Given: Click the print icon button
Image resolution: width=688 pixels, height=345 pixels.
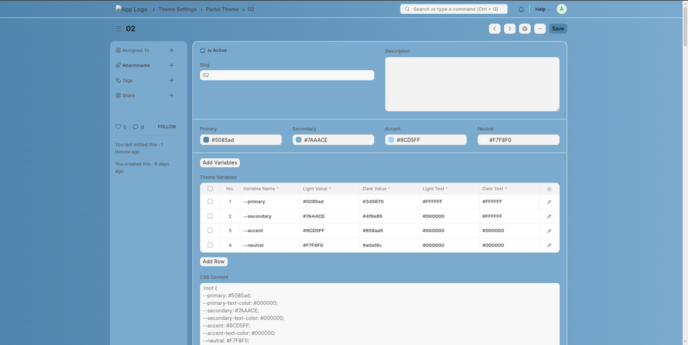Looking at the screenshot, I should point(525,29).
